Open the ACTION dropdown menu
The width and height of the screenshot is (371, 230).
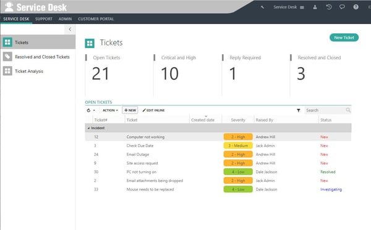click(110, 110)
